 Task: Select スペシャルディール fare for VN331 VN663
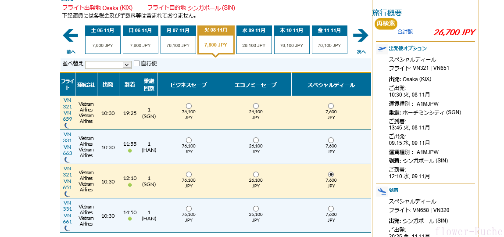(331, 140)
